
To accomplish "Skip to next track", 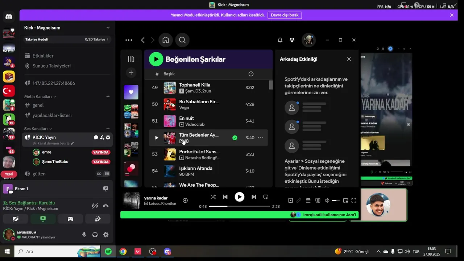I will point(254,197).
